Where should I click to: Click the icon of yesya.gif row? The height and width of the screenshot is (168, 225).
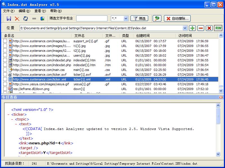tap(10, 84)
